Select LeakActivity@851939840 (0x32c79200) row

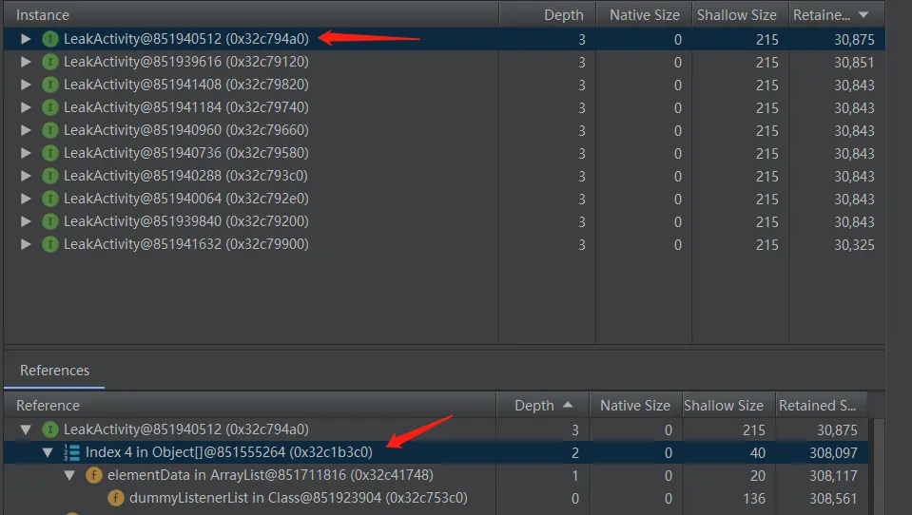[x=444, y=221]
